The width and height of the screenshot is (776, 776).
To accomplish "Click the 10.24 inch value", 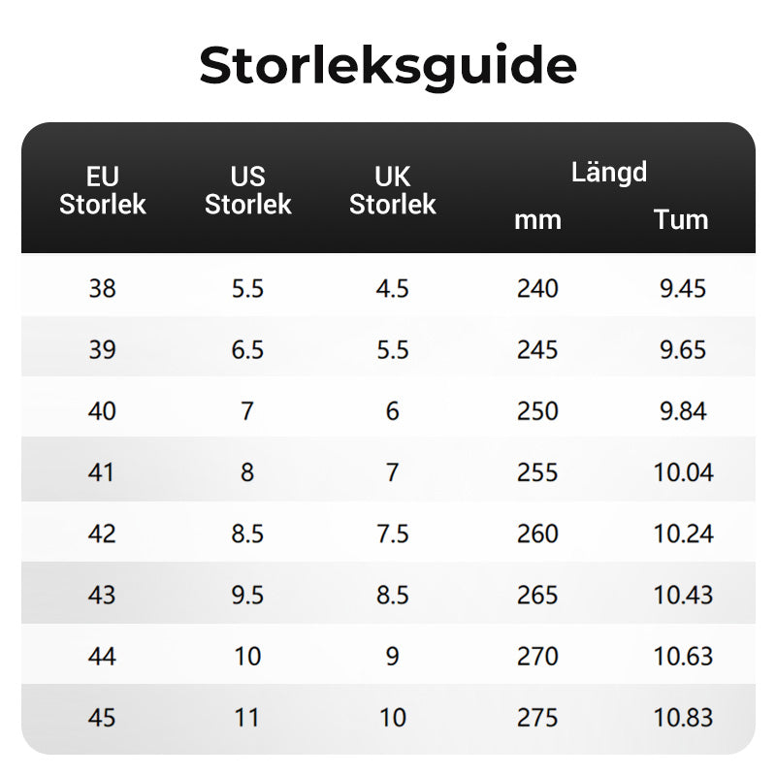I will [x=683, y=533].
